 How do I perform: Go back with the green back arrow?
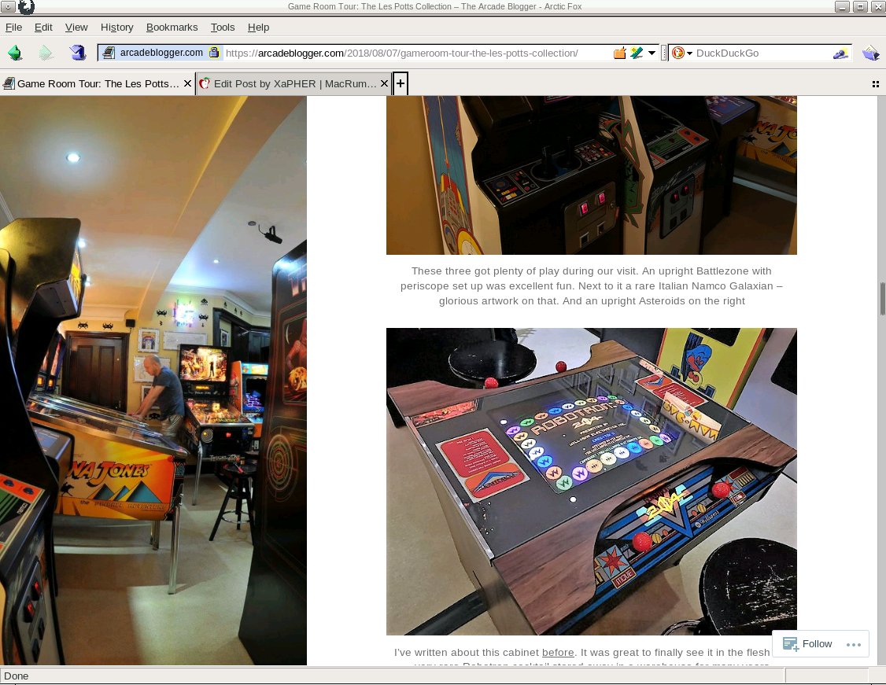tap(15, 53)
